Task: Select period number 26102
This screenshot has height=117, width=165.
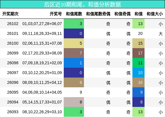Action: point(13,24)
